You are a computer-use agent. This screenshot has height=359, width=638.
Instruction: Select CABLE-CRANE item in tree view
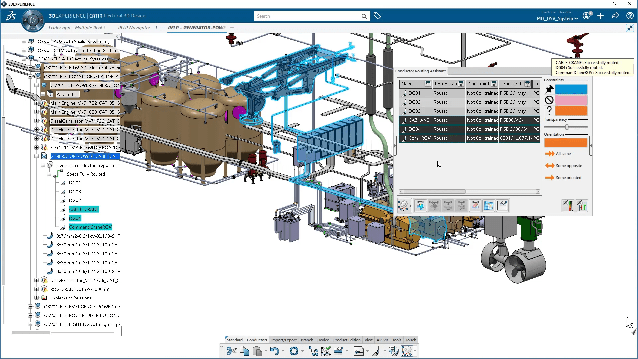click(83, 209)
